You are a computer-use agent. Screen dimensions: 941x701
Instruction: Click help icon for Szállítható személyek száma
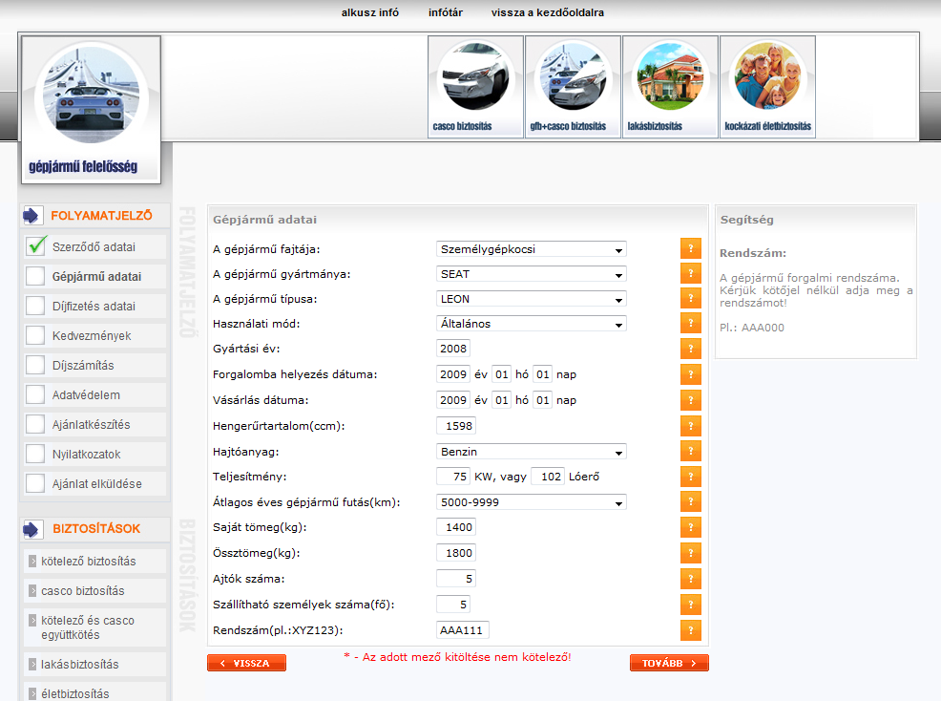point(691,605)
